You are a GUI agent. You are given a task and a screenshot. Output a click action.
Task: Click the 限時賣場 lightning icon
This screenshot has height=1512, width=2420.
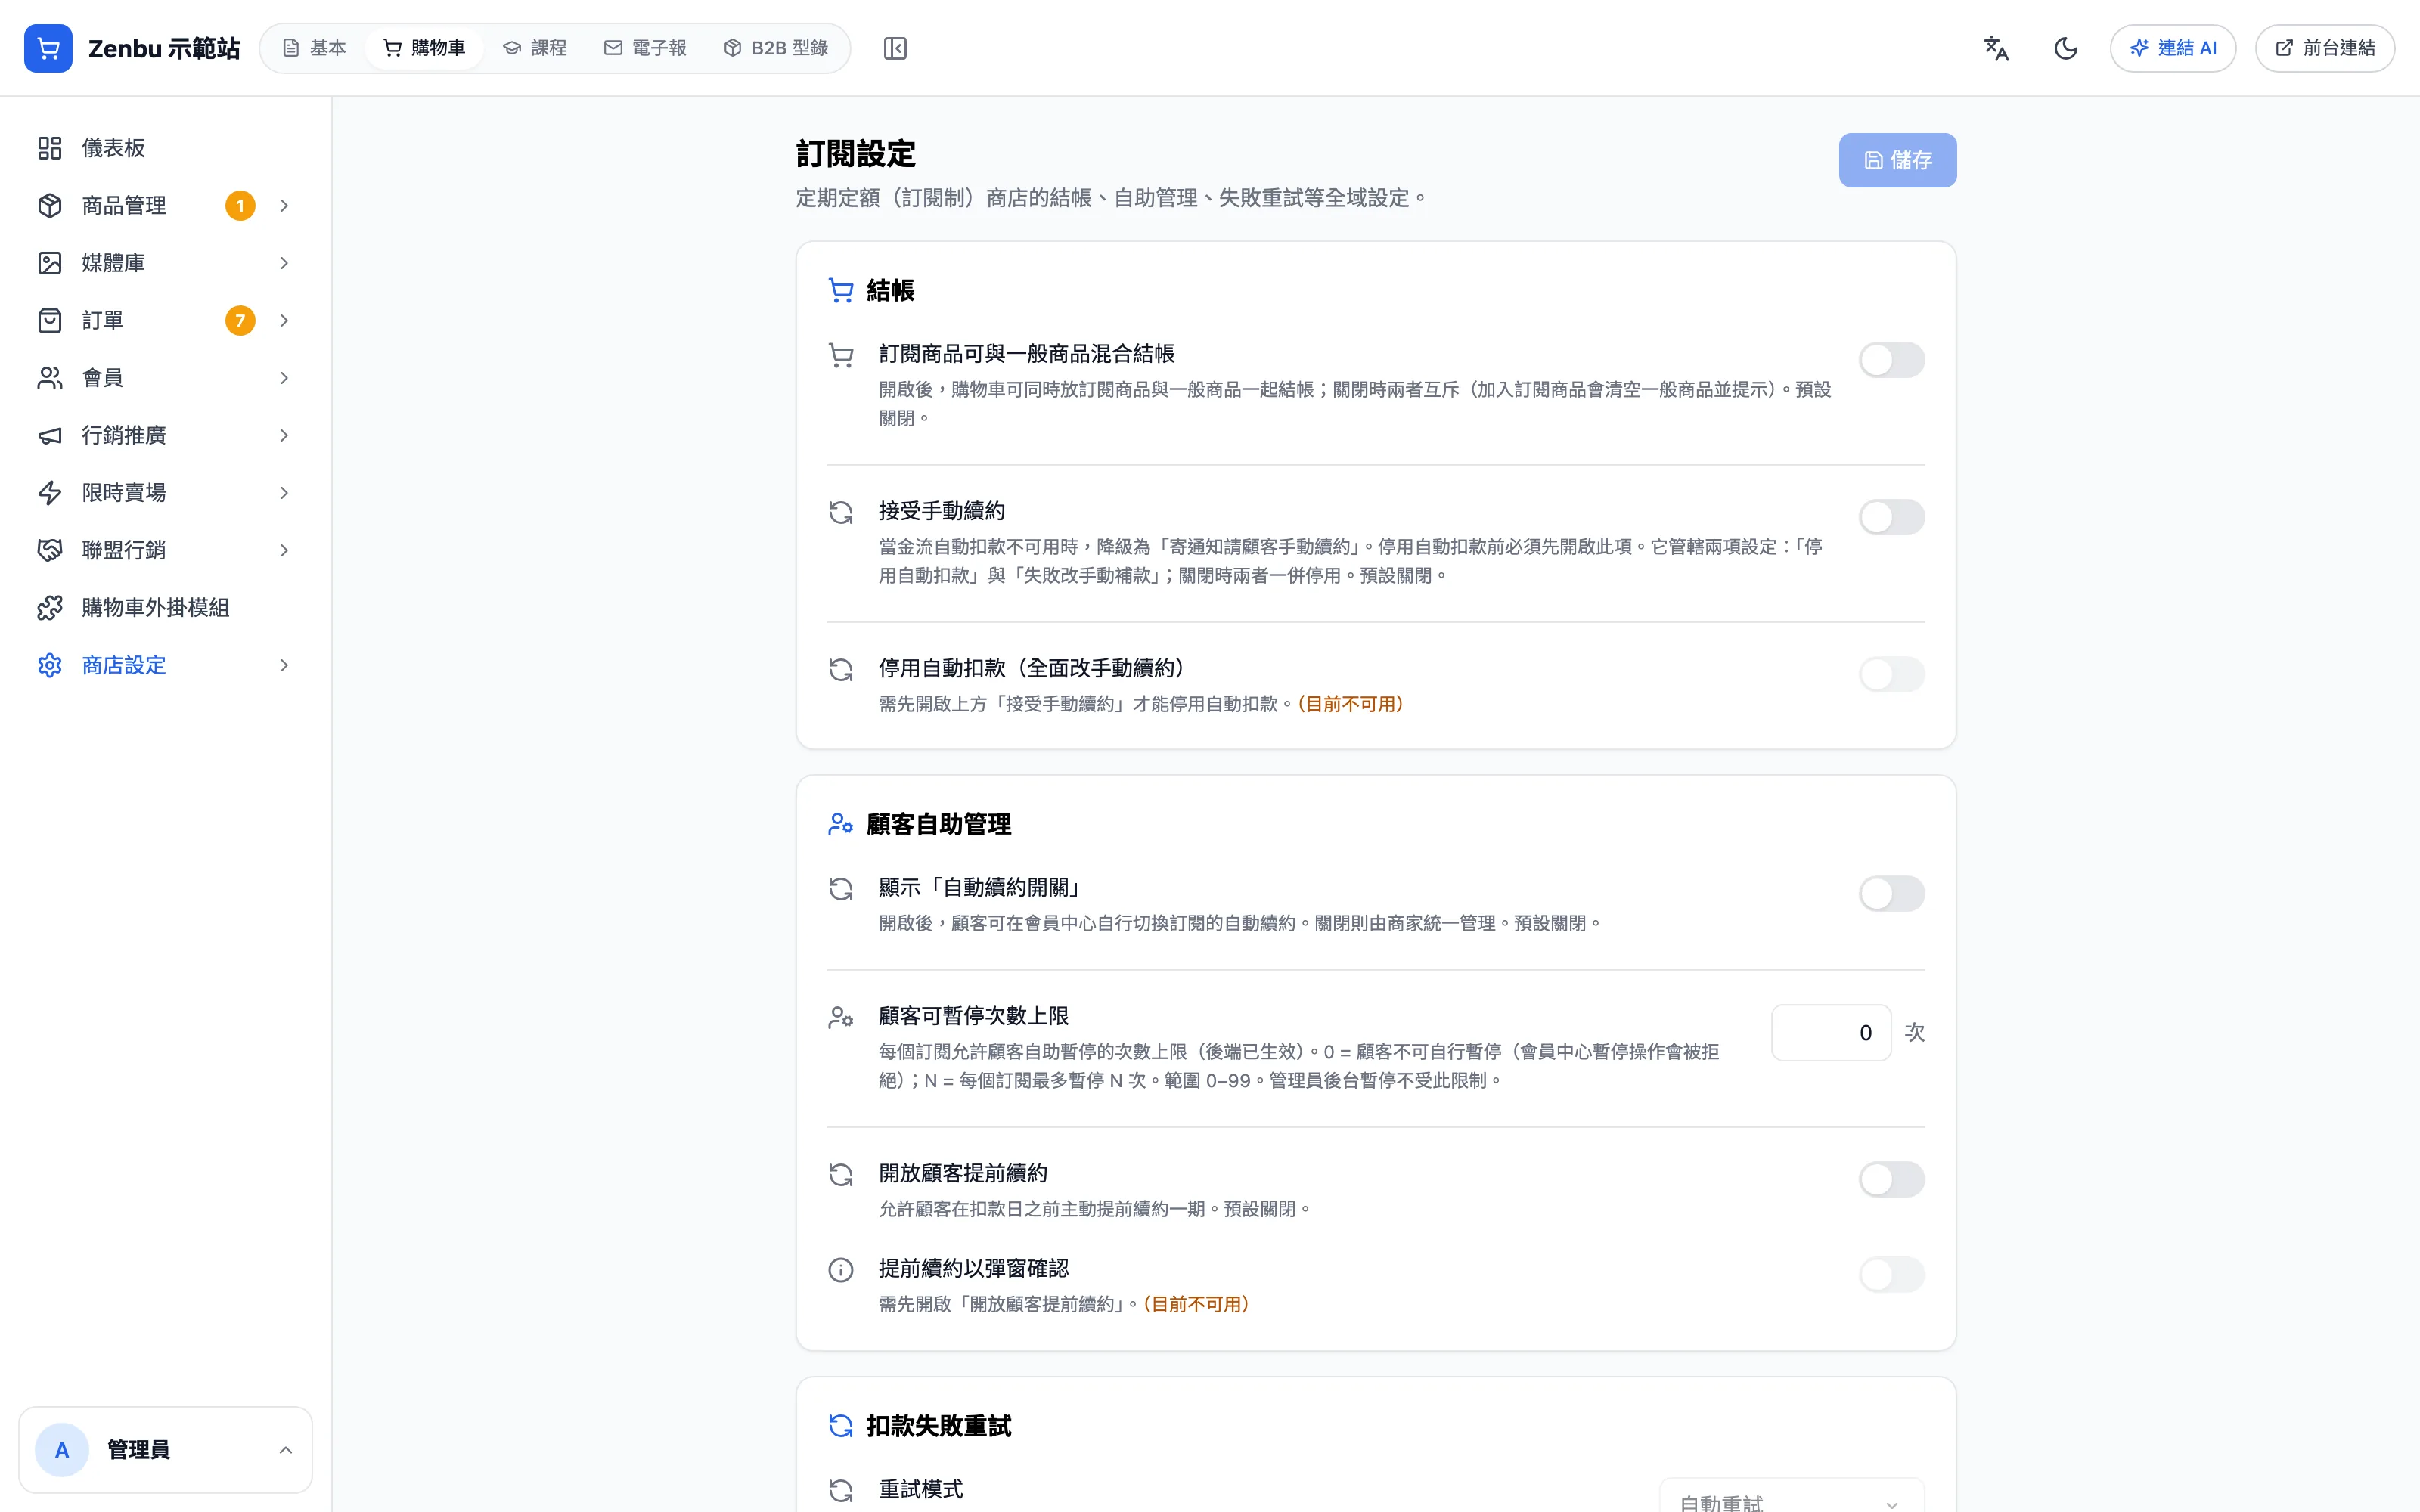[50, 493]
